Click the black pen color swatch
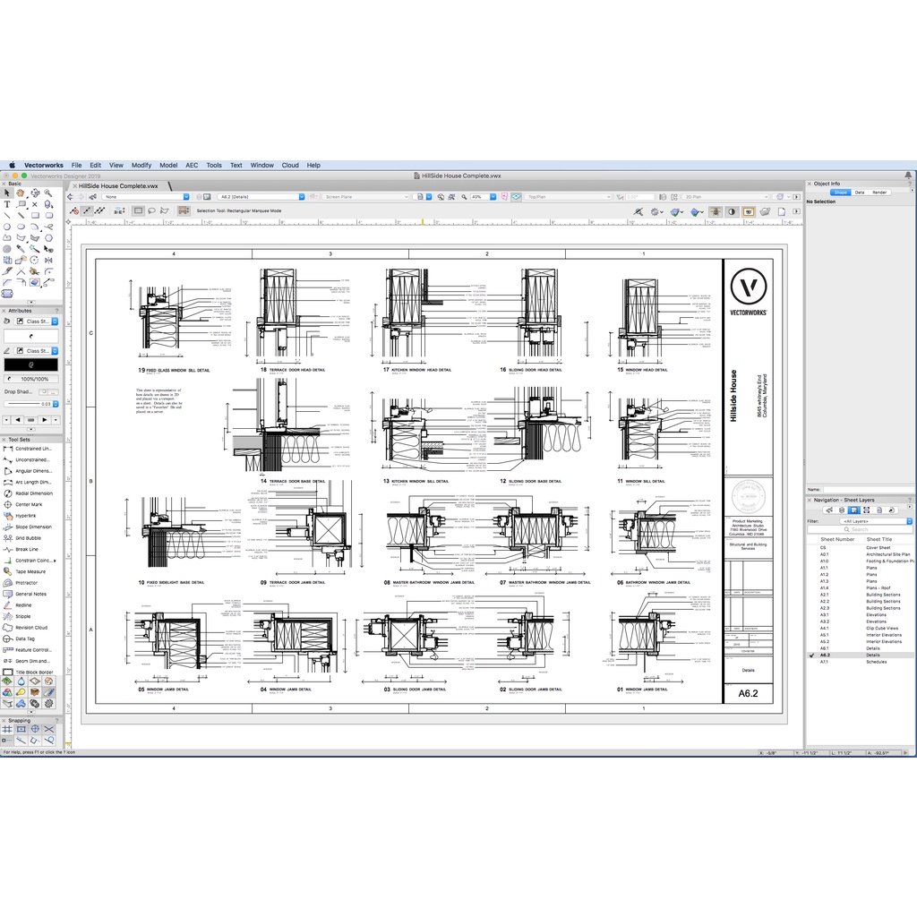This screenshot has height=917, width=917. click(30, 364)
